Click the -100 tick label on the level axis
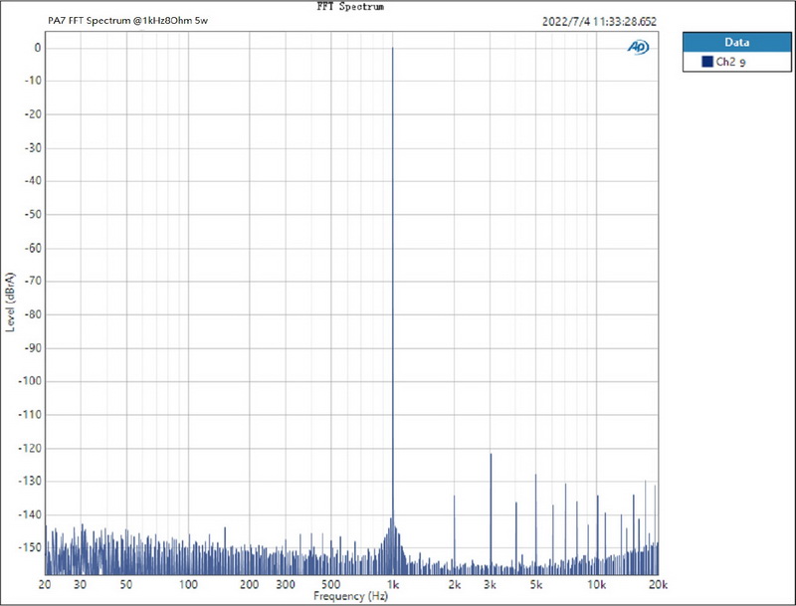 [x=30, y=381]
